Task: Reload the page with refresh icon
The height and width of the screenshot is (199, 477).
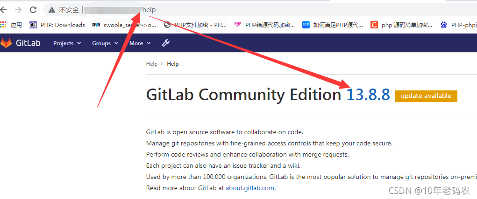Action: pos(33,10)
